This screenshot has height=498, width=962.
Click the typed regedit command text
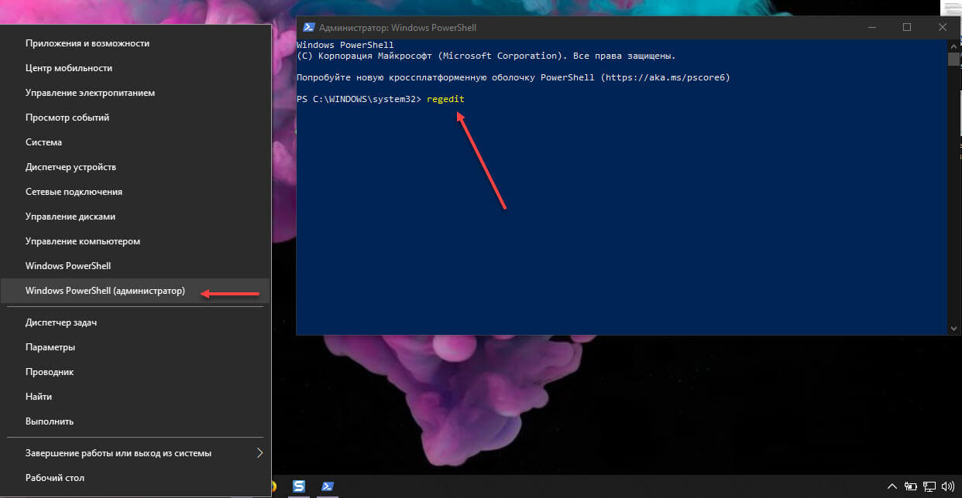click(x=445, y=100)
